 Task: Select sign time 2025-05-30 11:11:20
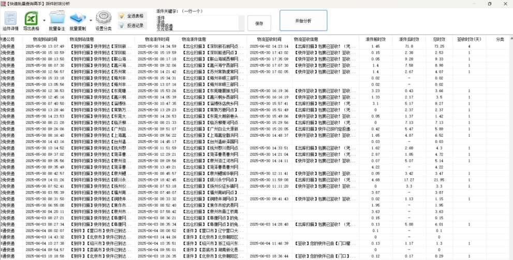click(269, 186)
